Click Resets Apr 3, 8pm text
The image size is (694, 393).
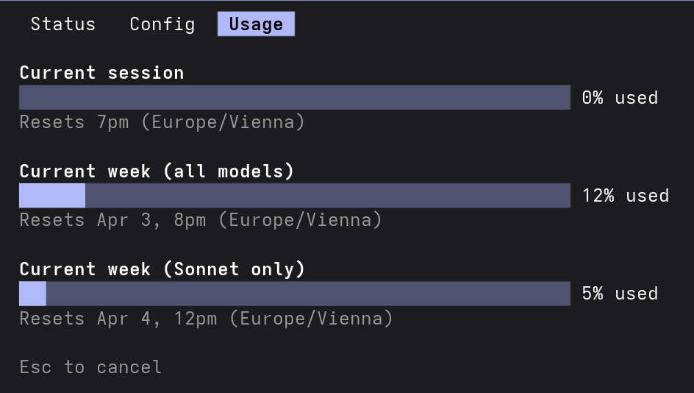coord(201,220)
